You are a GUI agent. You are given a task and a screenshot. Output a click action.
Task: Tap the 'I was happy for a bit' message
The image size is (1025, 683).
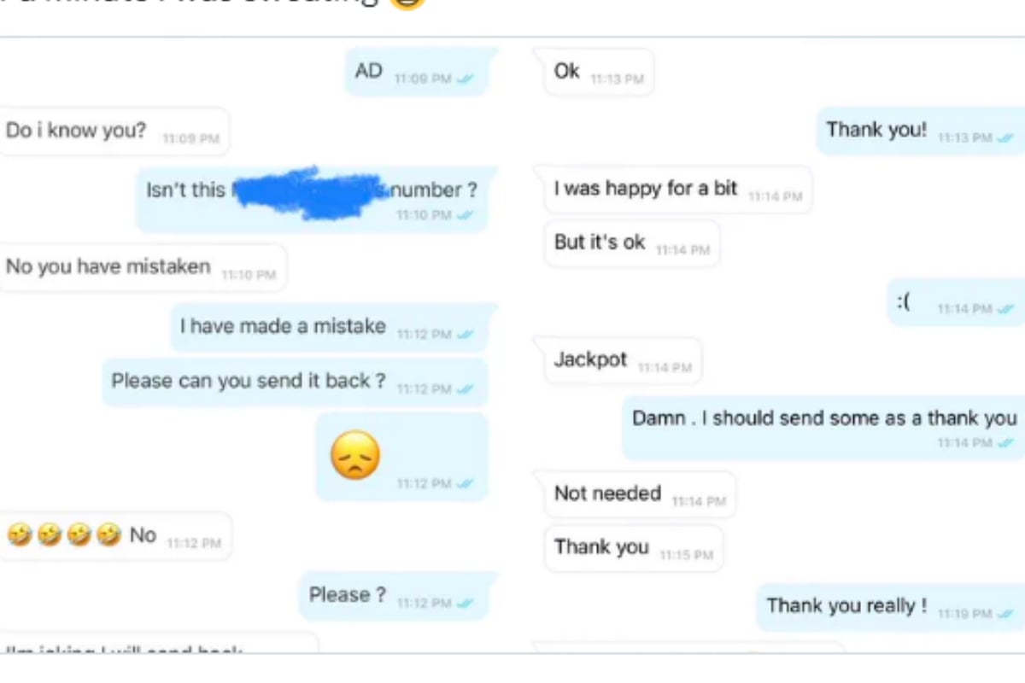coord(678,190)
